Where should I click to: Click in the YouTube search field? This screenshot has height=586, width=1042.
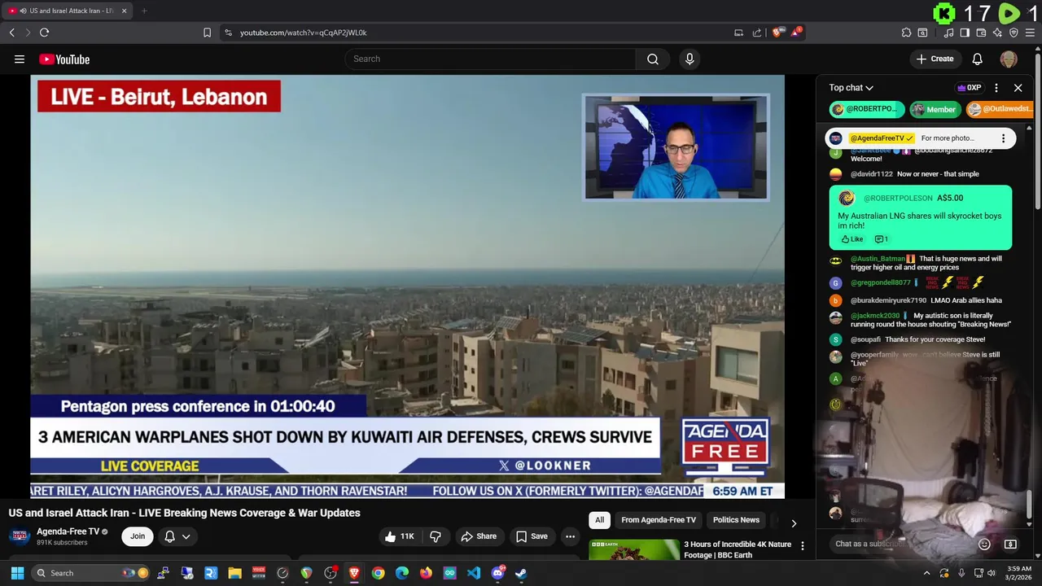tap(490, 59)
